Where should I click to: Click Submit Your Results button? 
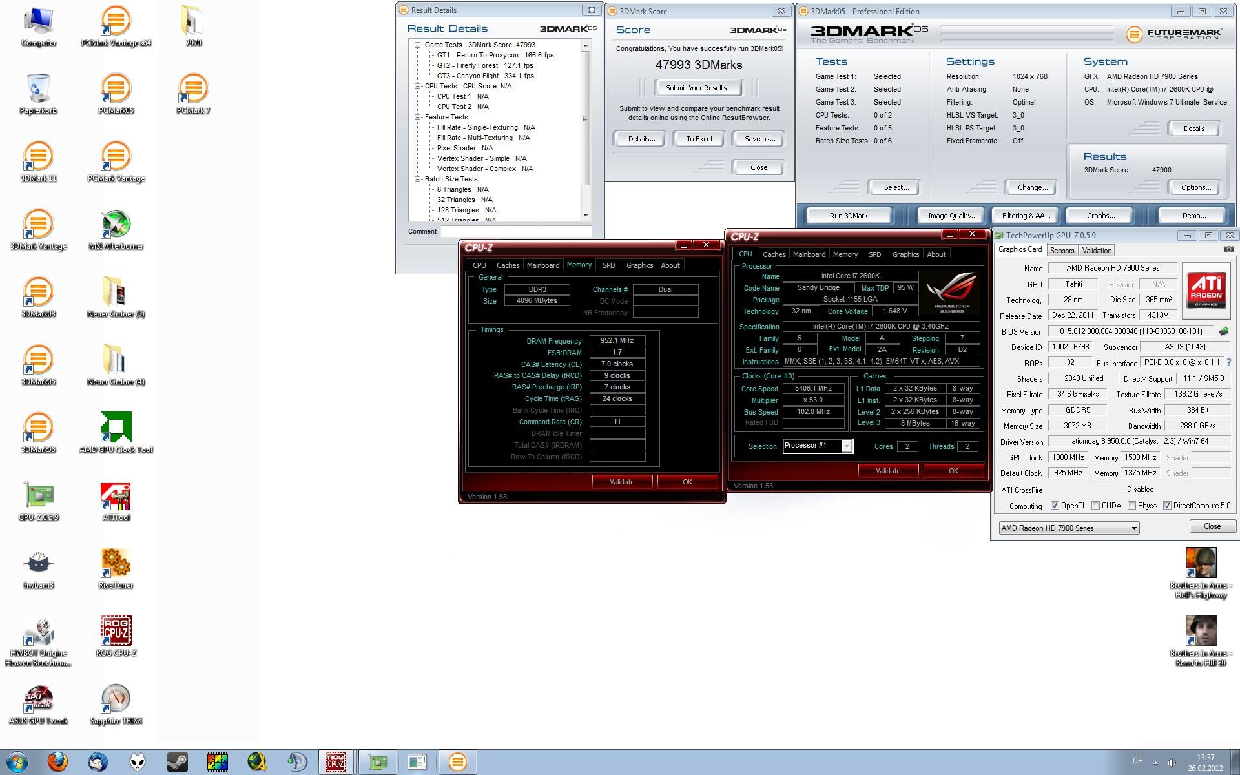point(699,88)
